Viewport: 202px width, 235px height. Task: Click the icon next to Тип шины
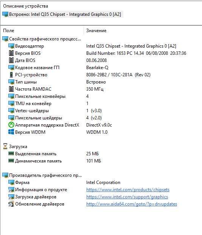(11, 82)
